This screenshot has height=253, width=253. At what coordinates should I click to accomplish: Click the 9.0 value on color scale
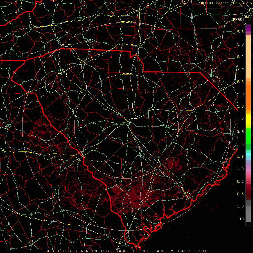point(240,44)
